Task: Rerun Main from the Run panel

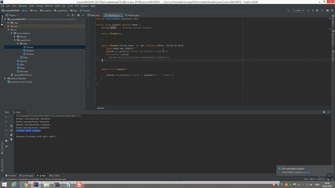Action: [x=6, y=117]
